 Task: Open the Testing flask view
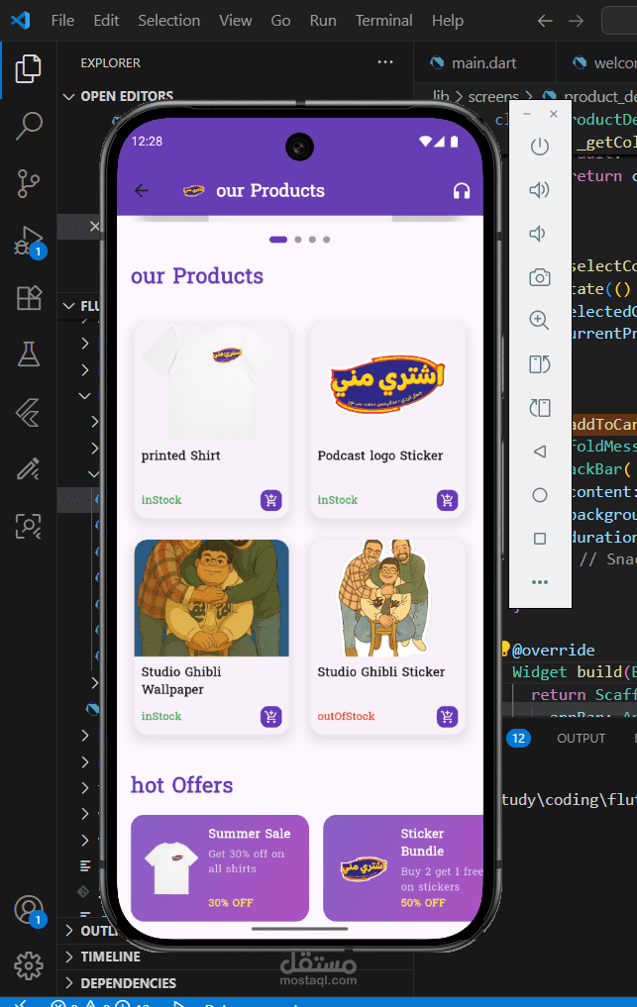[29, 353]
